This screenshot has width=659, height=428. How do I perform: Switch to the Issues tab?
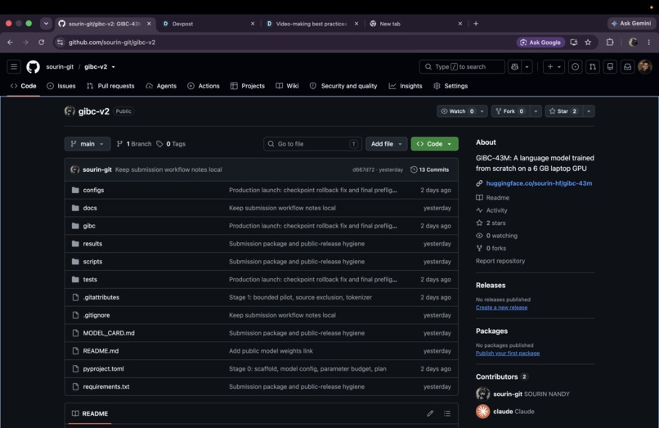coord(61,86)
